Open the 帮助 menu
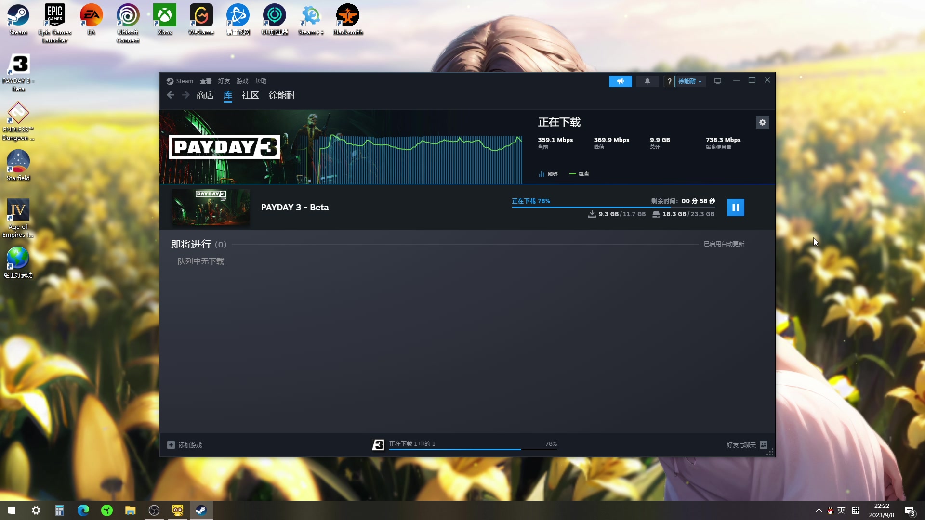 (261, 81)
